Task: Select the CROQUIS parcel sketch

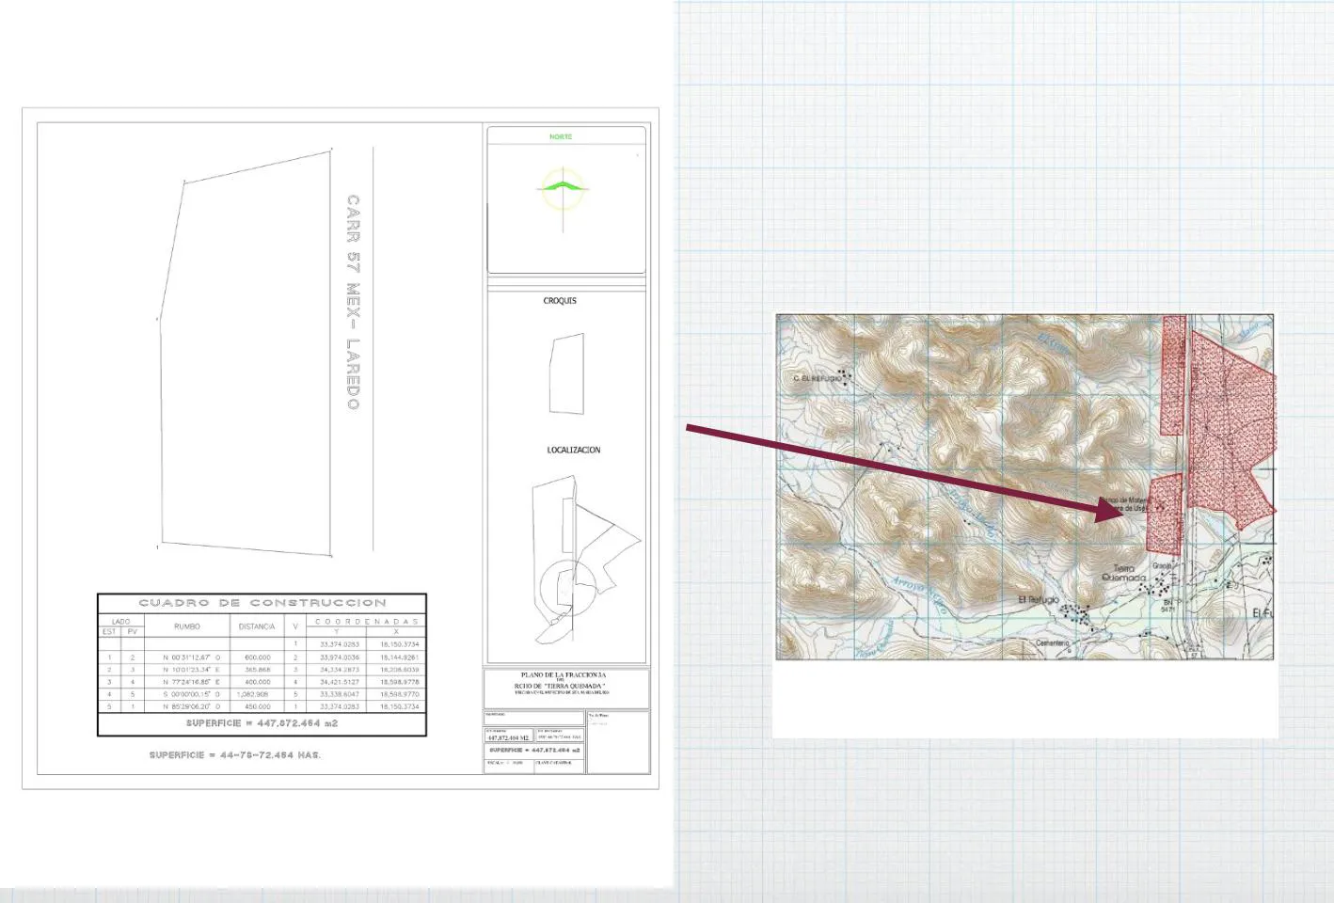Action: [x=566, y=373]
